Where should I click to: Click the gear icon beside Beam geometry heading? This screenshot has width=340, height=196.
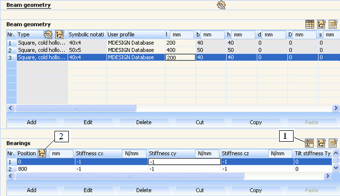click(221, 5)
